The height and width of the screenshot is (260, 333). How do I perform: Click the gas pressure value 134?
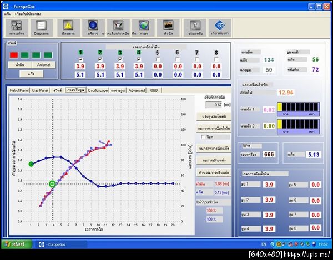(269, 60)
